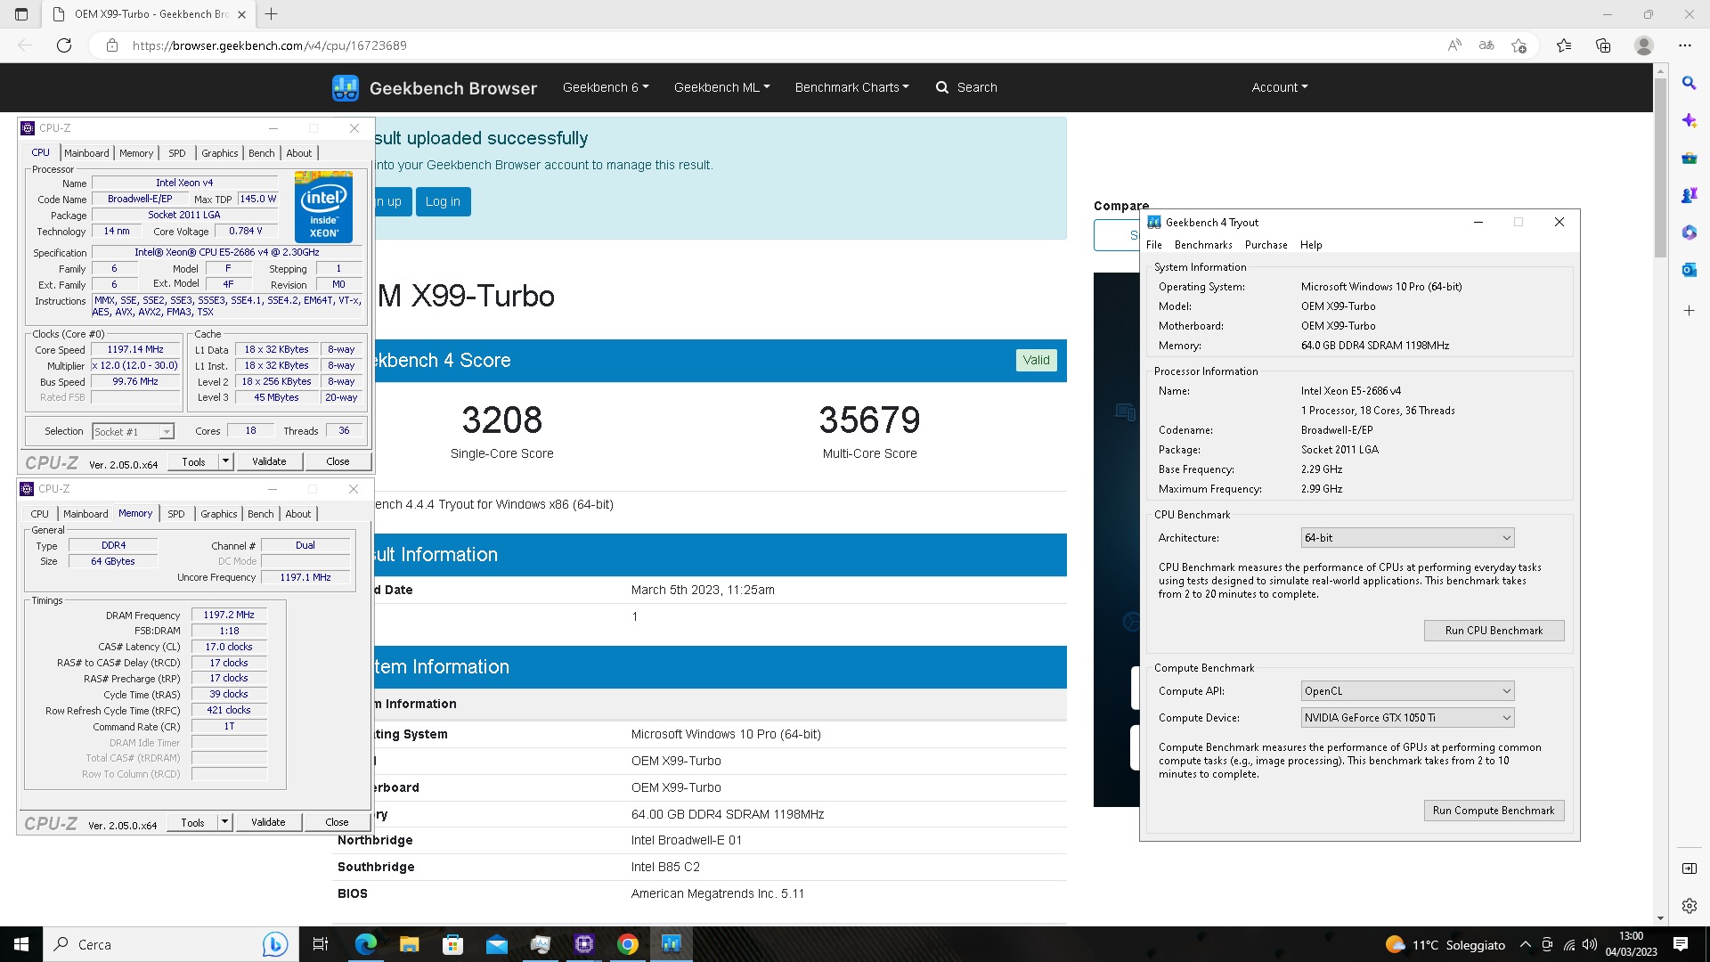Image resolution: width=1710 pixels, height=962 pixels.
Task: Click the site info lock icon
Action: pos(112,45)
